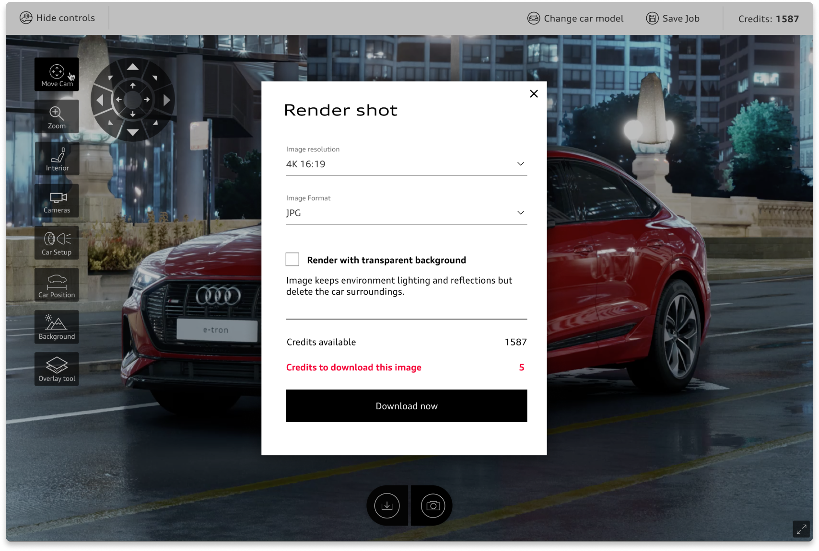
Task: Click the small inner down arrow on dial
Action: click(133, 114)
